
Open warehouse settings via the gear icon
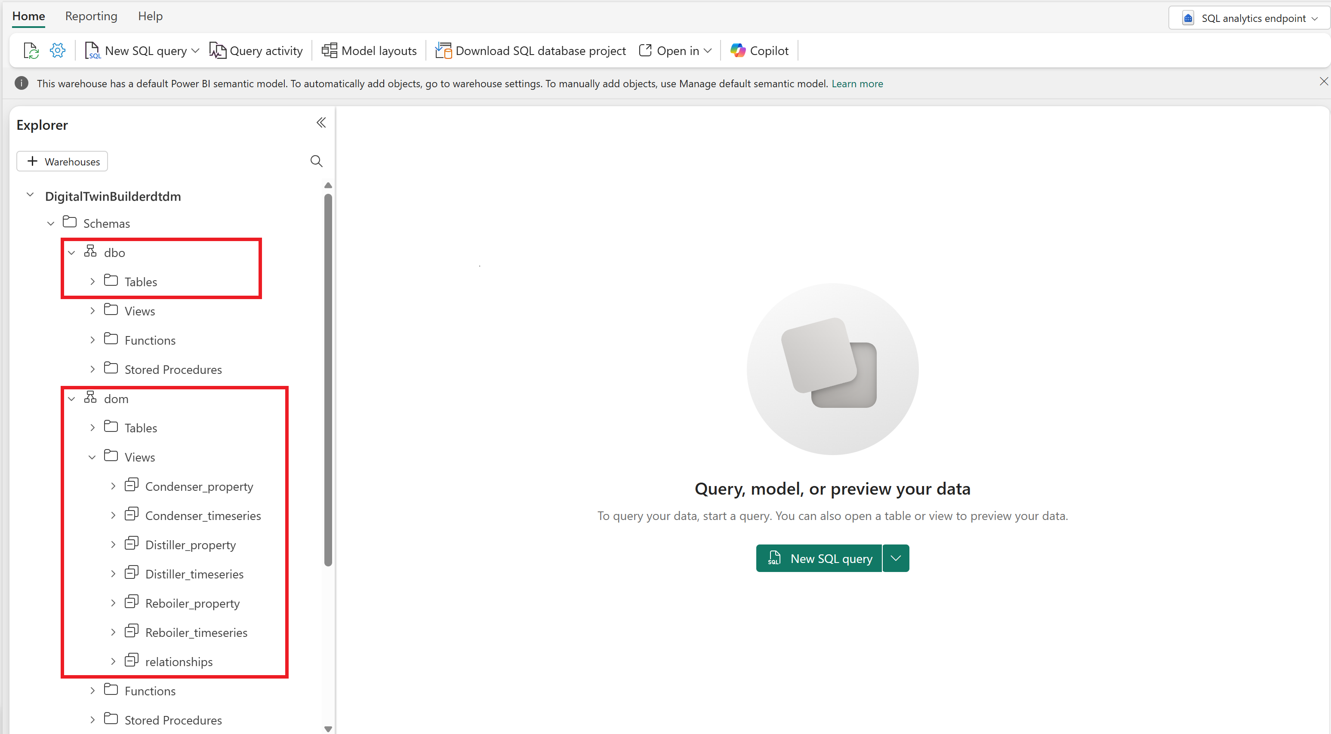58,50
